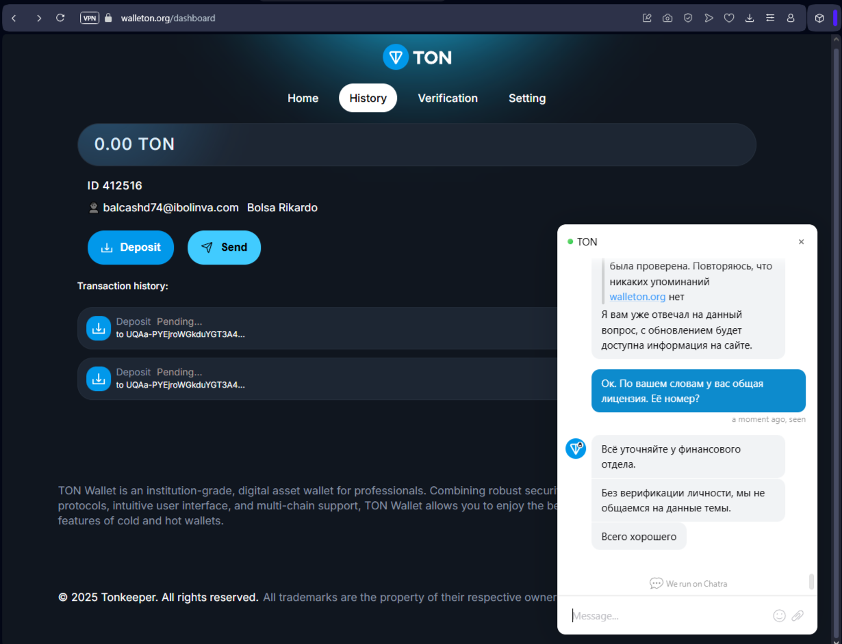
Task: Click the Tonkeeper copyright text in footer
Action: (158, 598)
